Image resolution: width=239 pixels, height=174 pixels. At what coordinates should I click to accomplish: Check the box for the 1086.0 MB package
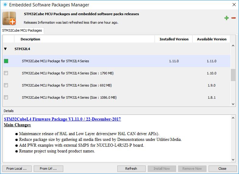tap(6, 97)
